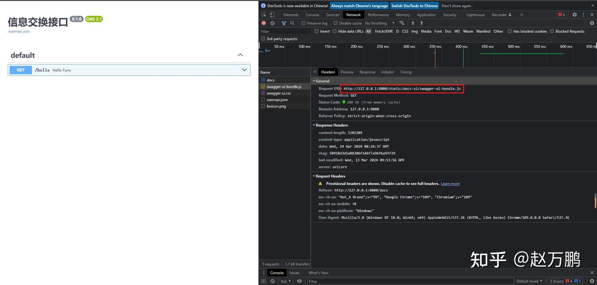
Task: Click the network filter funnel icon
Action: pos(284,23)
